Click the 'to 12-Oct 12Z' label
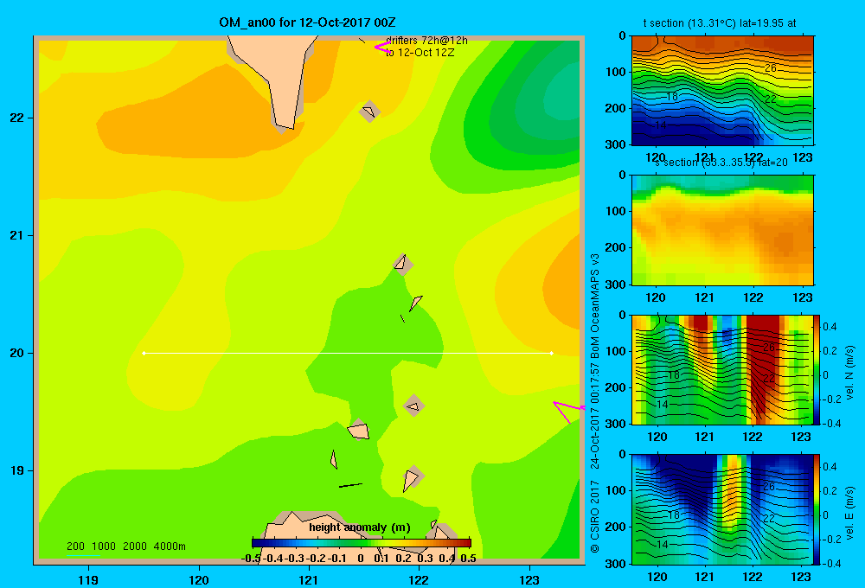Screen dimensions: 865x588 (420, 53)
